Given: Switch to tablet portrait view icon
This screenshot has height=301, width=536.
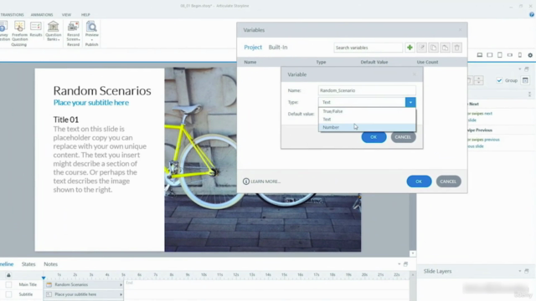Looking at the screenshot, I should coord(500,55).
